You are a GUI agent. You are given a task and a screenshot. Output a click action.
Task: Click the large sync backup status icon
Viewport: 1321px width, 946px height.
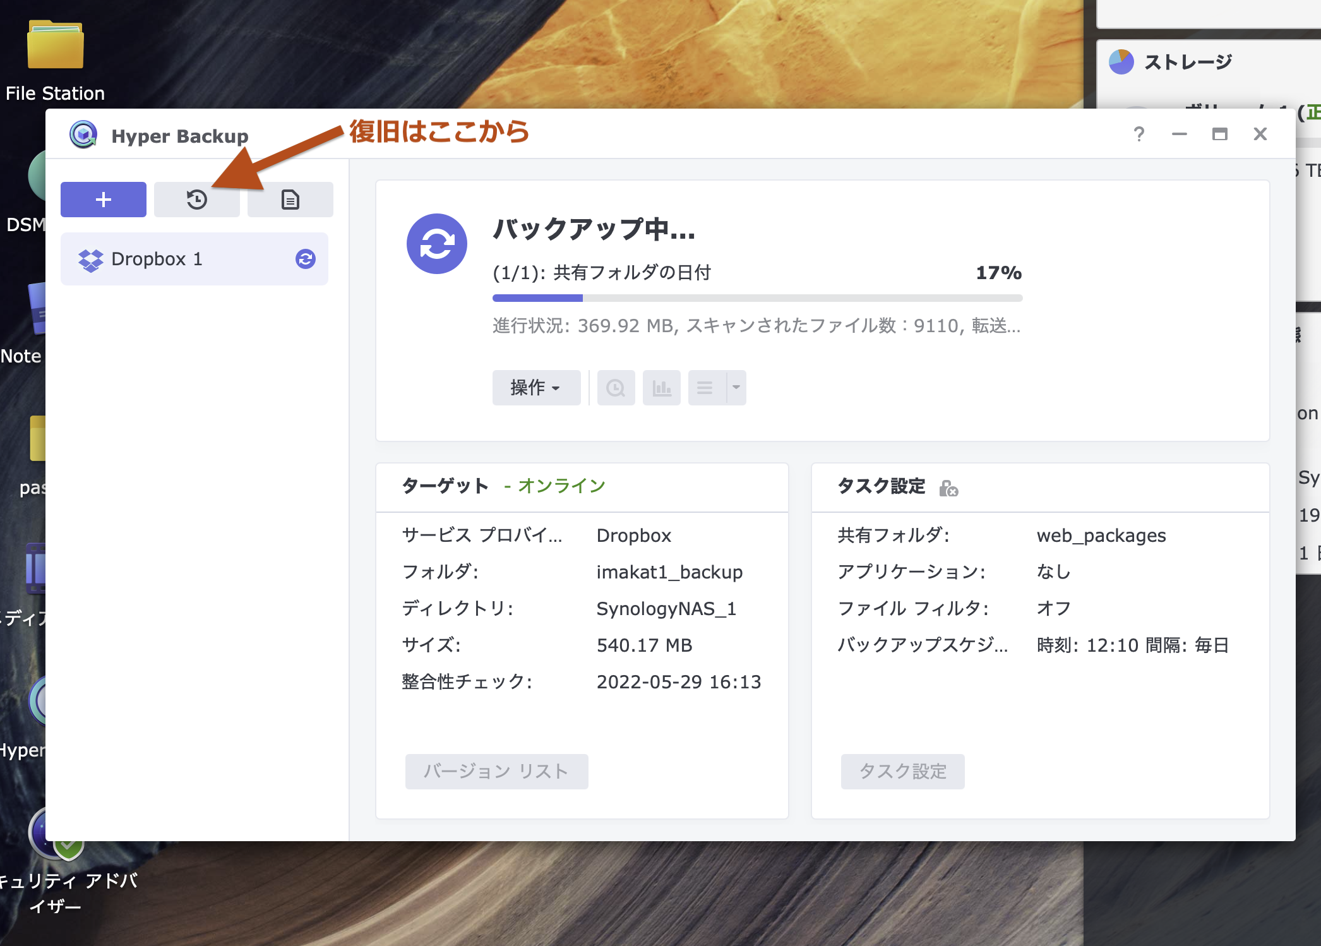pyautogui.click(x=436, y=244)
